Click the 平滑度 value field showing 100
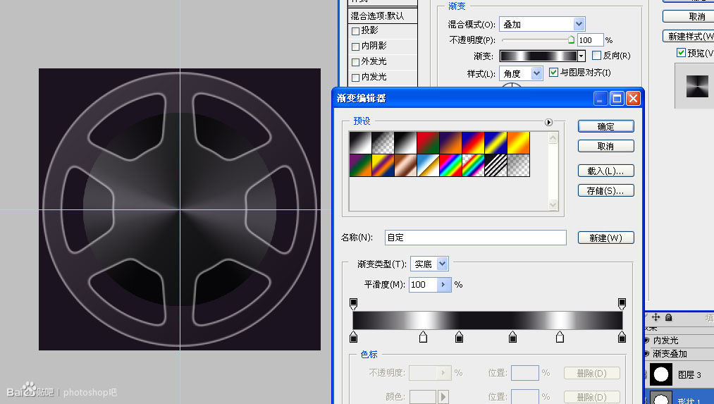714x404 pixels. tap(423, 284)
